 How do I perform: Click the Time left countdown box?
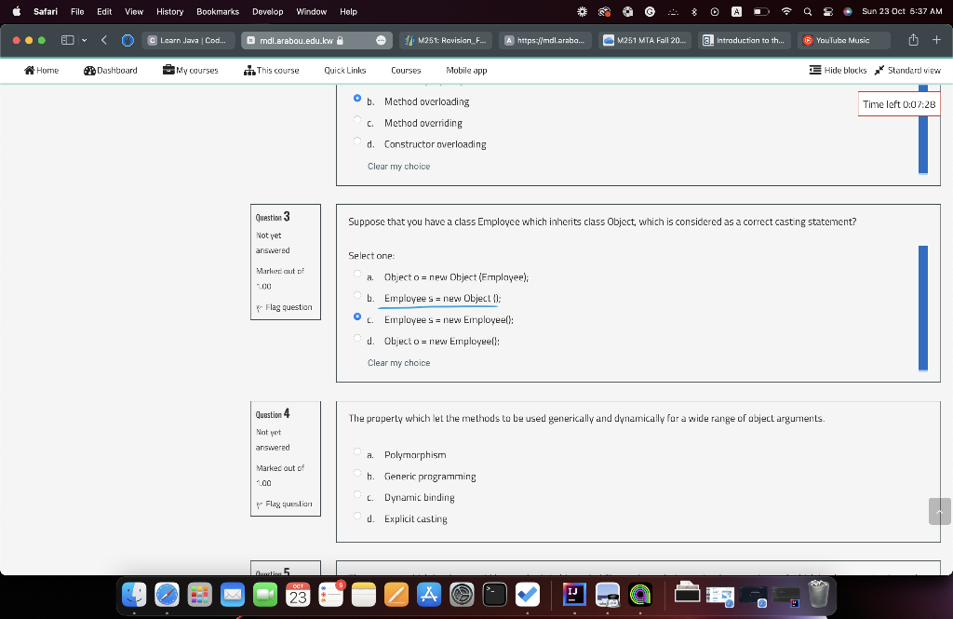tap(899, 104)
